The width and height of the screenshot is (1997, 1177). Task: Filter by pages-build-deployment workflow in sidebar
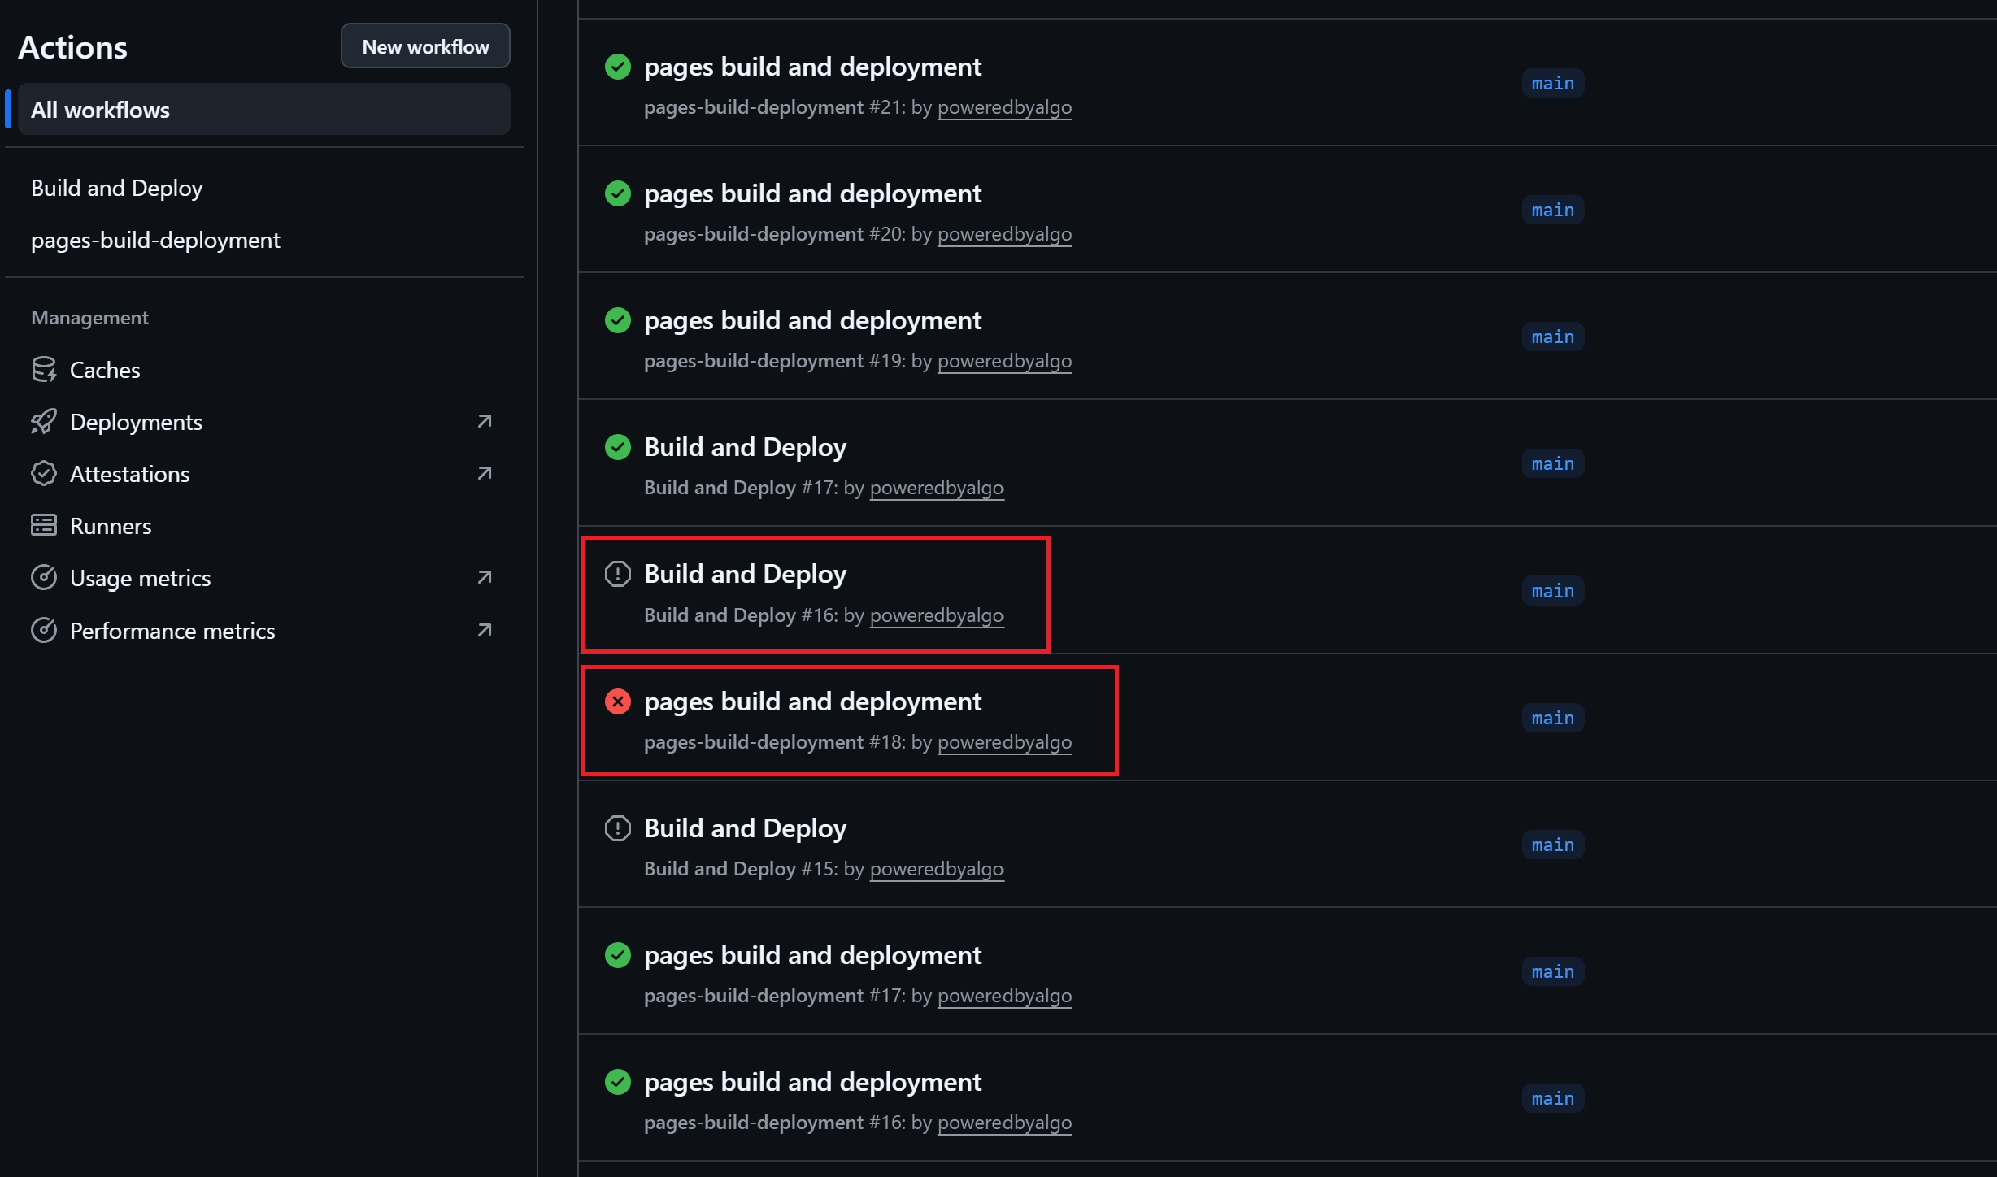155,240
